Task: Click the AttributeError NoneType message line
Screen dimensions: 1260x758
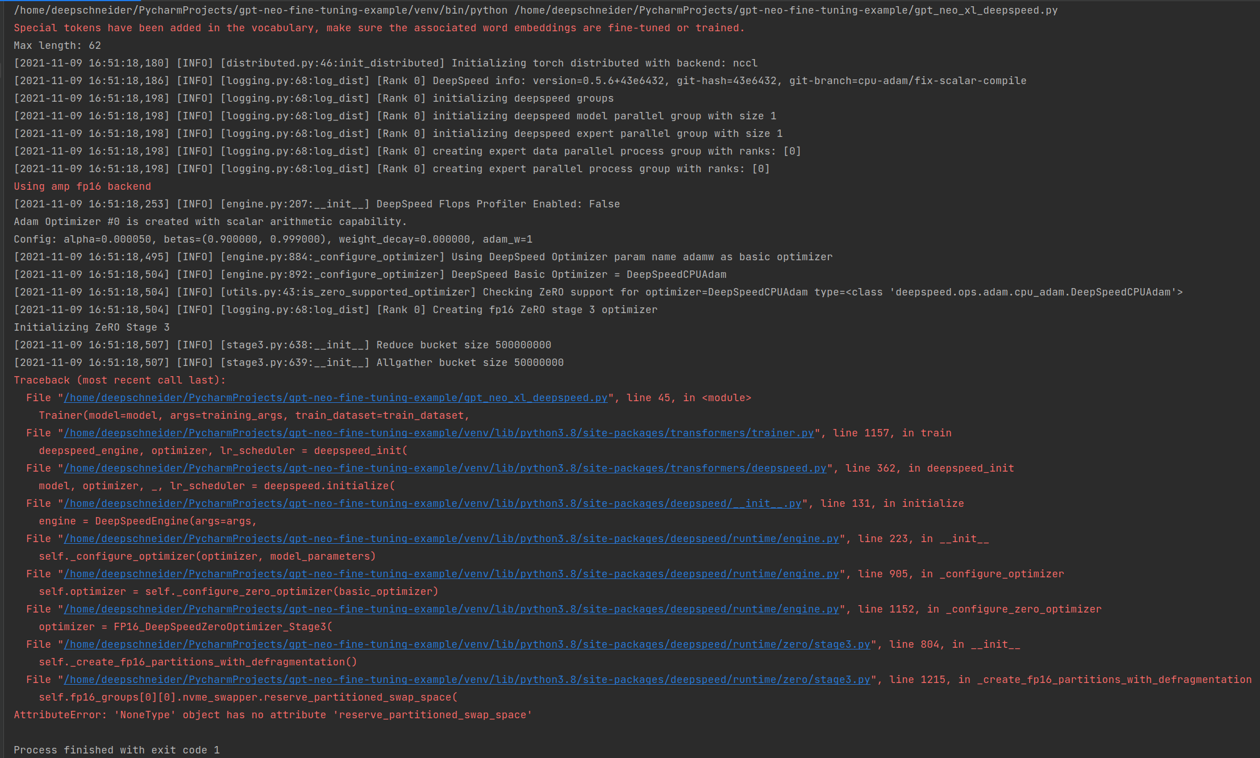Action: (273, 715)
